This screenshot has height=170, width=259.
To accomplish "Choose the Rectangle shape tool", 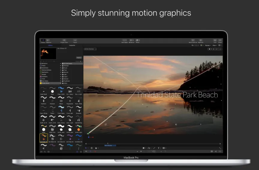I will pos(144,148).
